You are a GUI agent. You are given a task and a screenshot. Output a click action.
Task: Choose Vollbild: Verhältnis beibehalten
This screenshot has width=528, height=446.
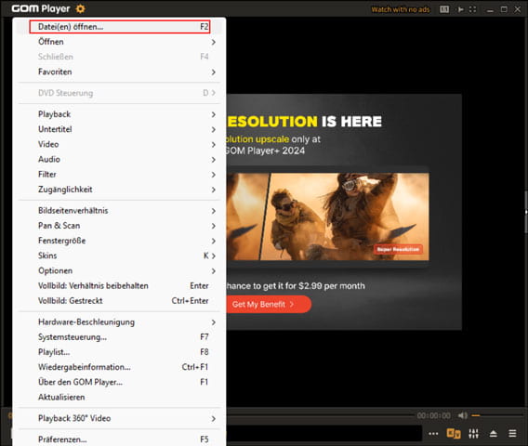click(x=120, y=286)
